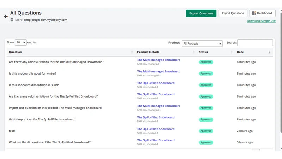Open first The Multi-managed Snowboard product link
This screenshot has height=159, width=282.
click(x=159, y=60)
